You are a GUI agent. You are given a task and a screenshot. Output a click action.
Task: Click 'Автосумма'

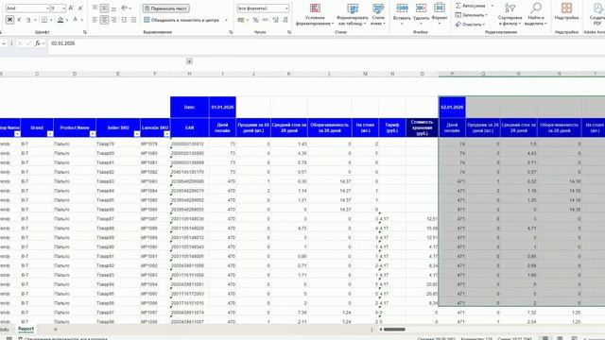coord(471,6)
